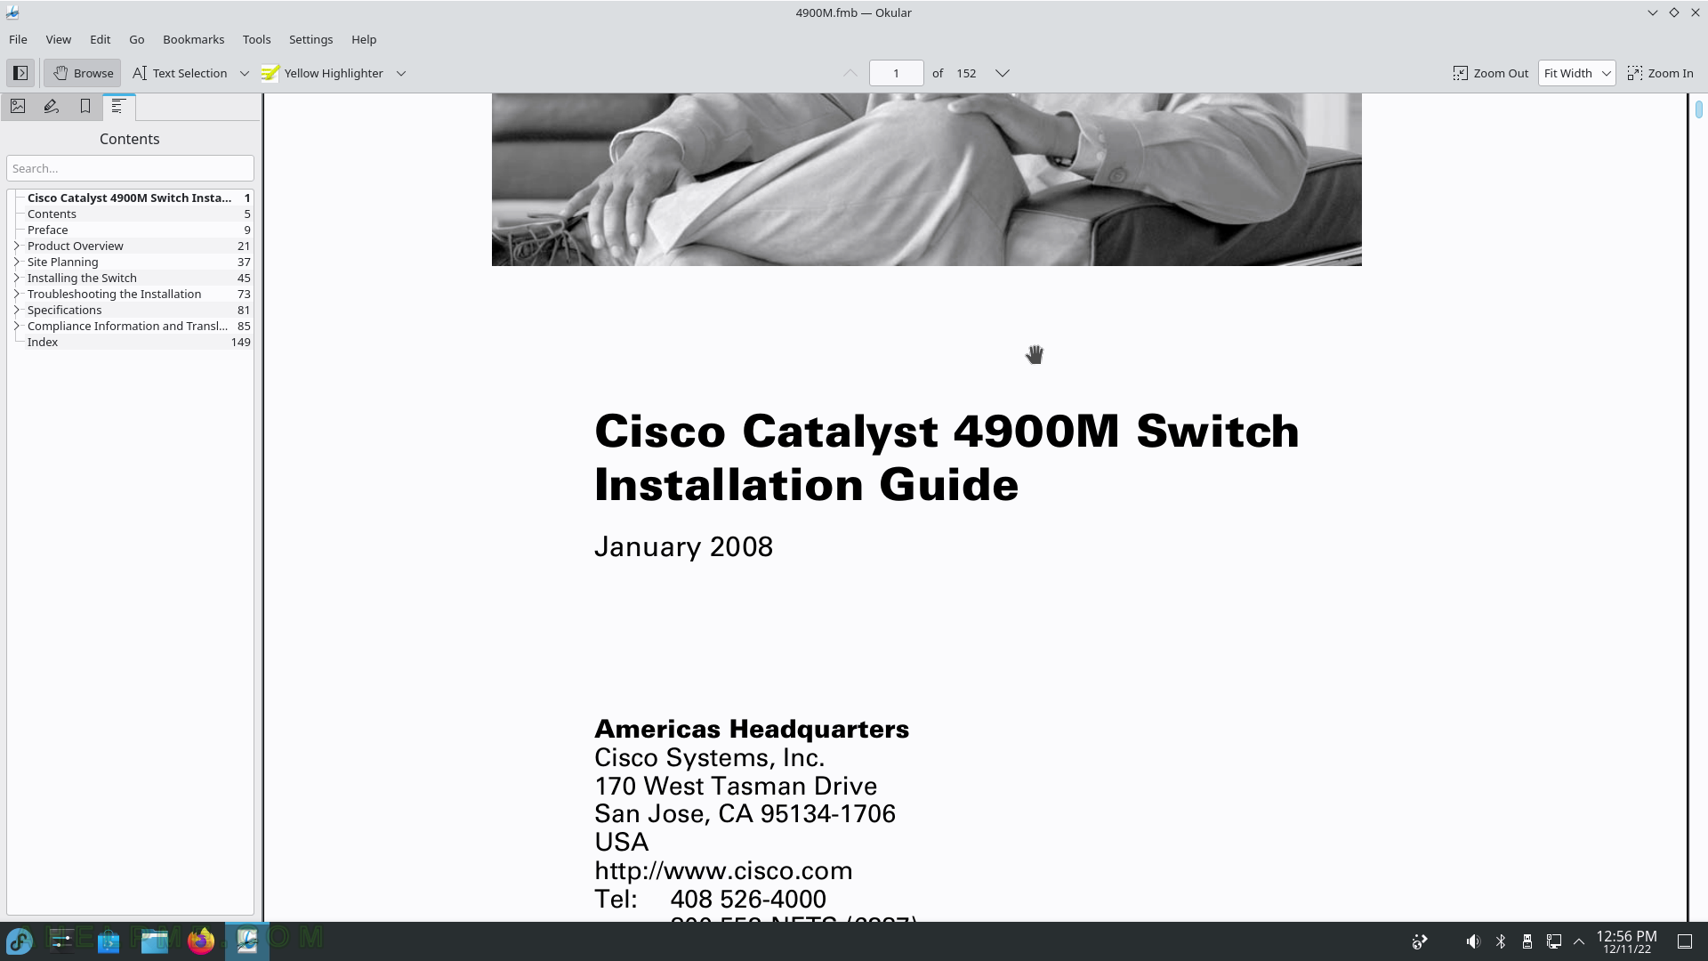The width and height of the screenshot is (1708, 961).
Task: Open the selection tool dropdown next to Text Selection
Action: pyautogui.click(x=244, y=73)
